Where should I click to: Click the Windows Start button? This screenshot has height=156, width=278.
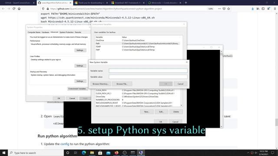[4, 153]
